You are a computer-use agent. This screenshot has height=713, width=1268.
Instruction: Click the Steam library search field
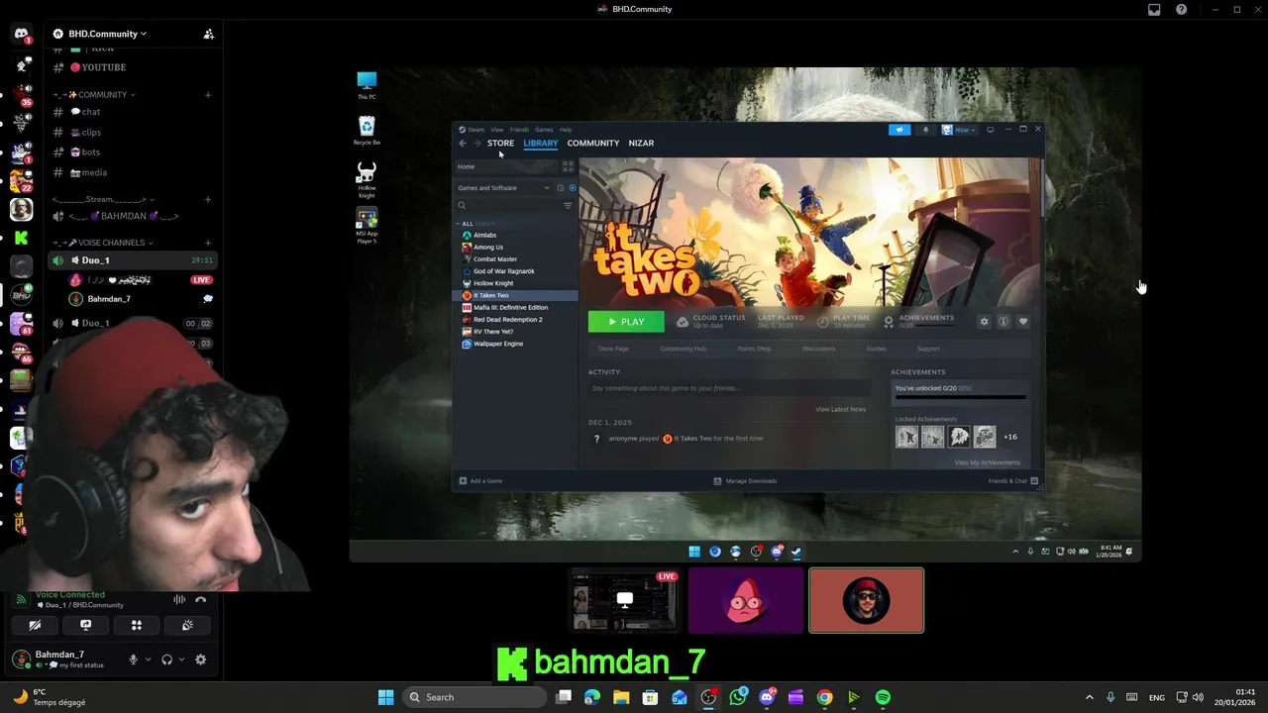508,205
